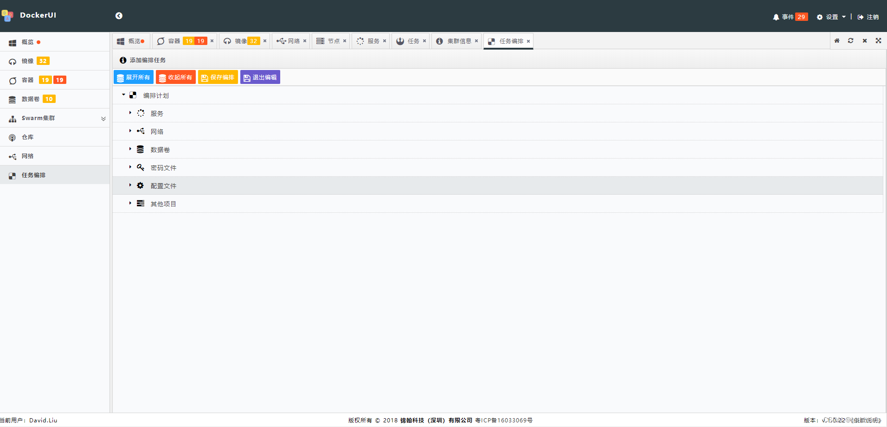Select the 其他项目 tree label
887x427 pixels.
(x=163, y=204)
